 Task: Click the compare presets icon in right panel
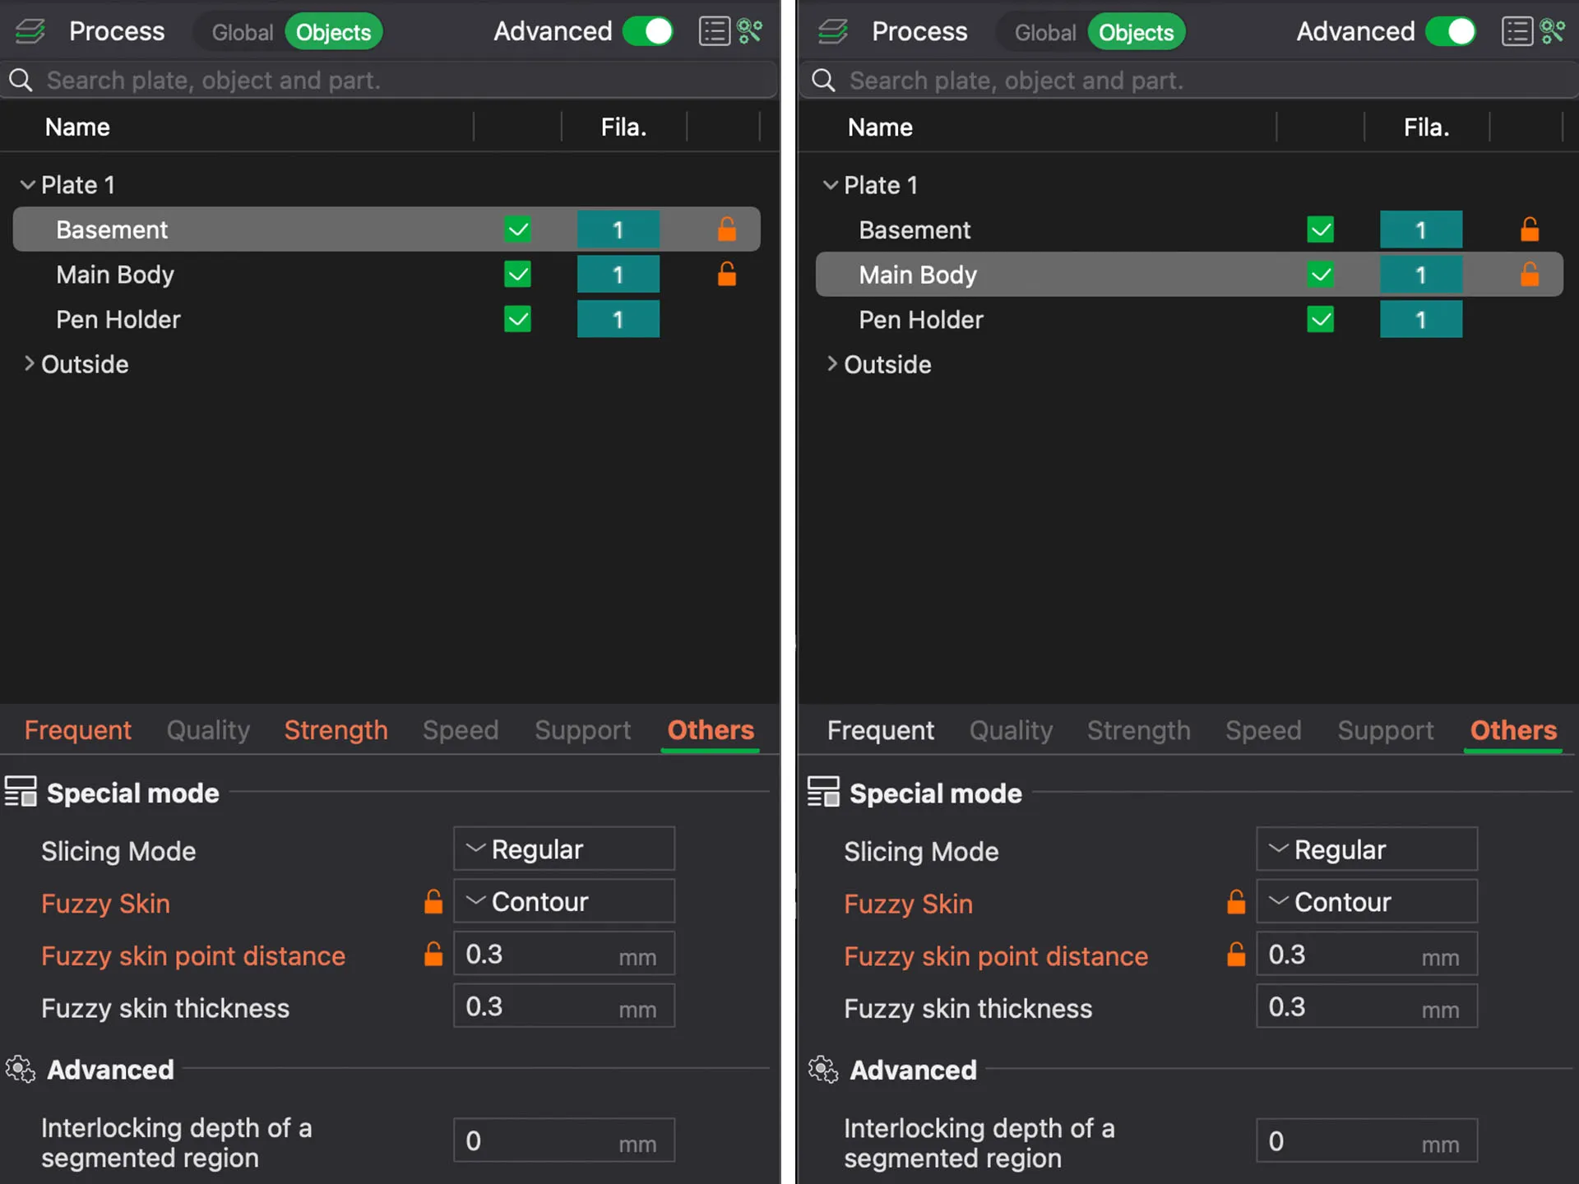pyautogui.click(x=1553, y=31)
